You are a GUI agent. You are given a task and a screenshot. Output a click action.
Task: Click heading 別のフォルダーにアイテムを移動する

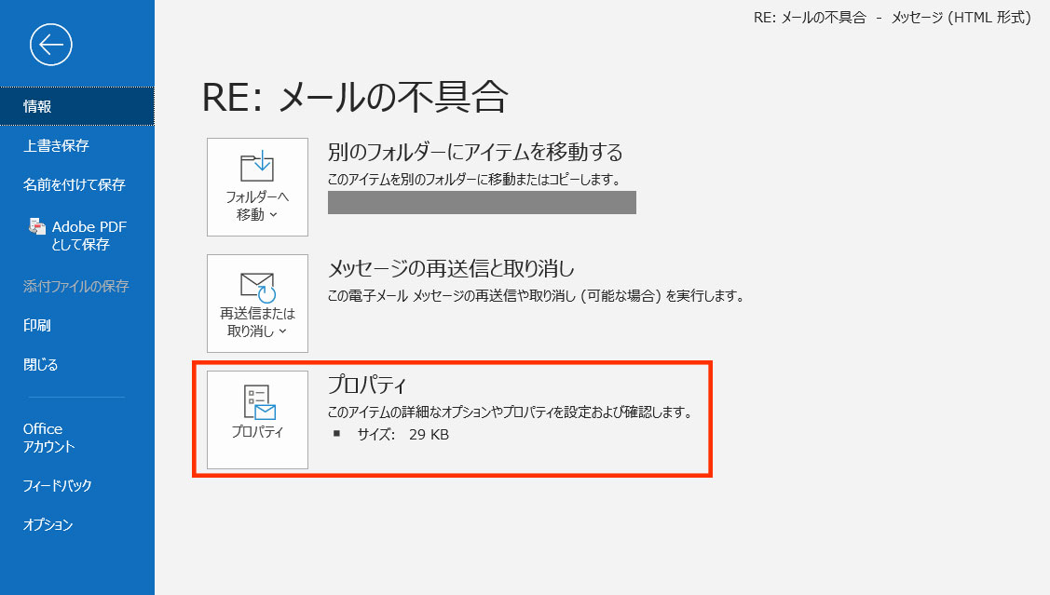(x=475, y=152)
